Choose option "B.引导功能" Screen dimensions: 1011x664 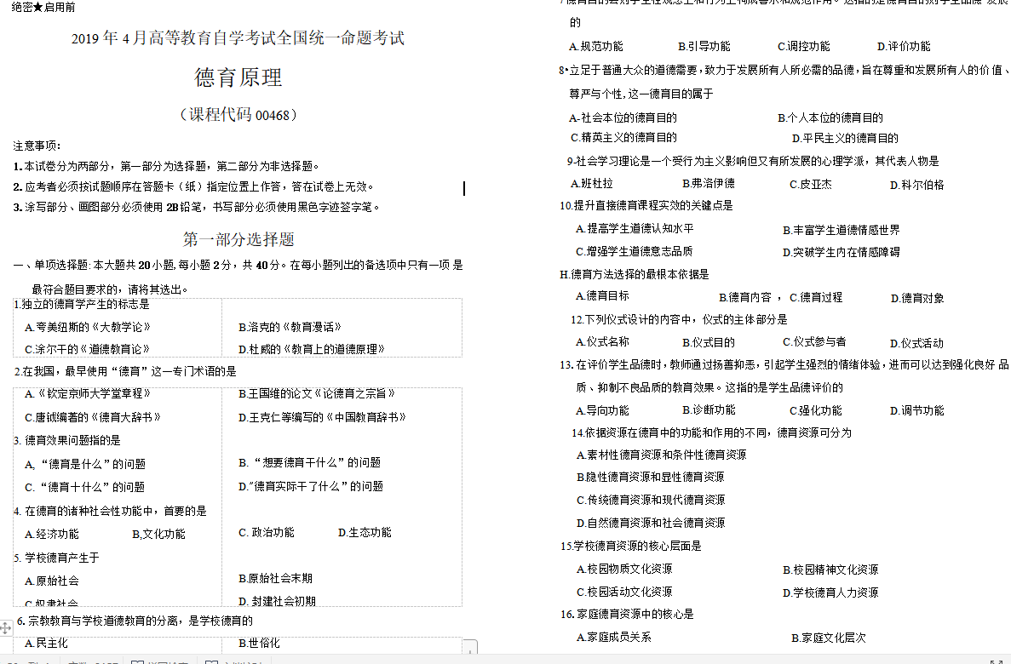pos(704,47)
